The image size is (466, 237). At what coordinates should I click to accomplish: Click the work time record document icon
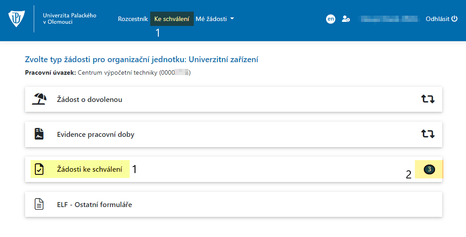39,134
